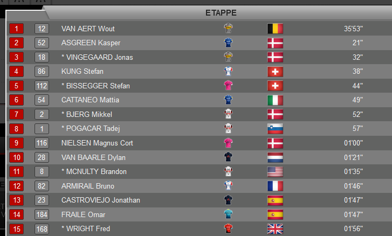The image size is (392, 236).
Task: Select the ETAPPE tab header
Action: coord(221,13)
